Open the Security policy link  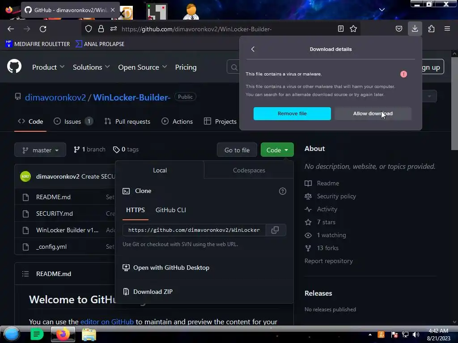[x=336, y=197]
